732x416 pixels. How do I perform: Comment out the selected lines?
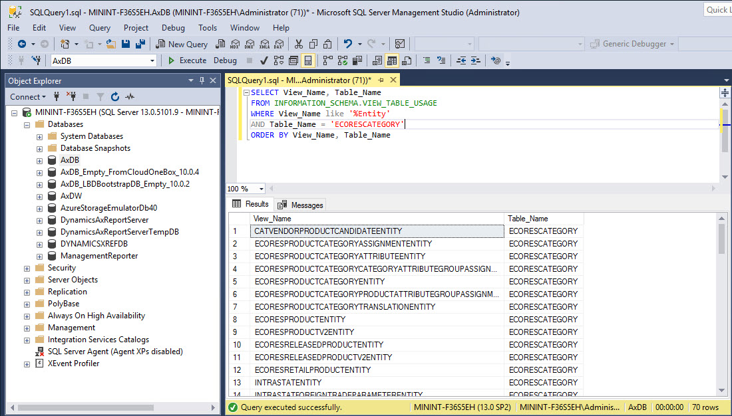pos(427,60)
